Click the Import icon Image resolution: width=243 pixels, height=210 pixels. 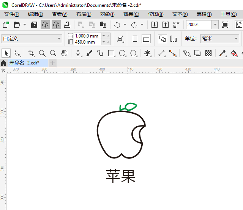[x=155, y=25]
